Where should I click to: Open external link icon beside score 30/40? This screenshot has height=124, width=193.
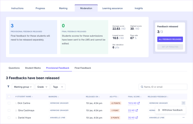pos(137,118)
